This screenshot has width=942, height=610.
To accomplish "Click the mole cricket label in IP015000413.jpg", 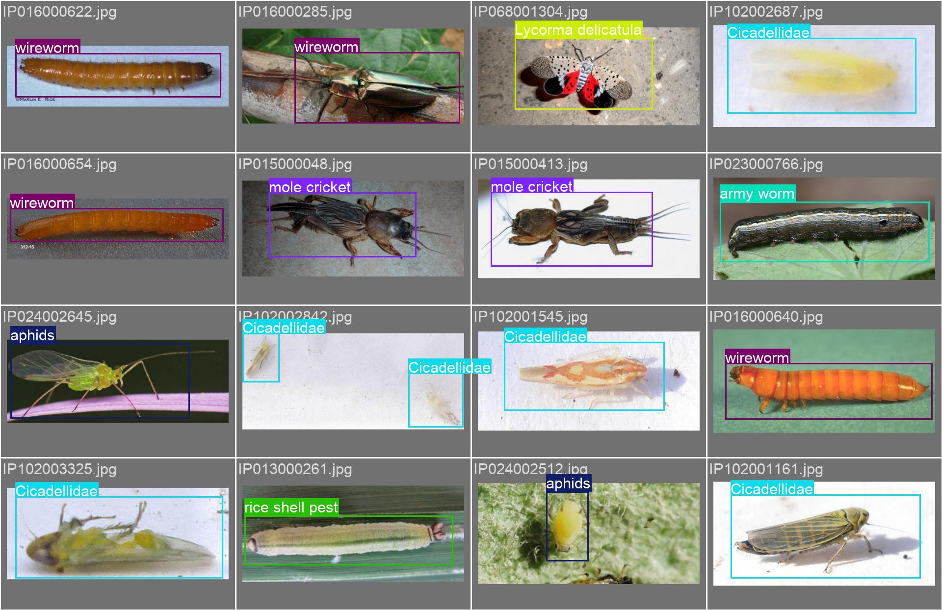I will [532, 186].
